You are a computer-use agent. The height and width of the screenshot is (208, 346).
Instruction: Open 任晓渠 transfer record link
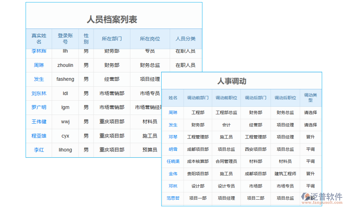(x=173, y=161)
